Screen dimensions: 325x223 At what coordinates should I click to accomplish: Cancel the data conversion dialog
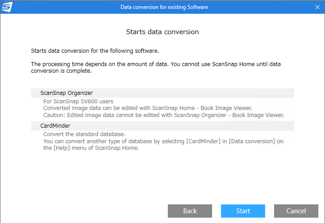(296, 211)
